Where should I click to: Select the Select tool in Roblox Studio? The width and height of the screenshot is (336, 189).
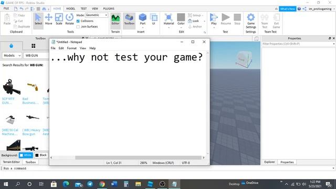click(x=38, y=19)
